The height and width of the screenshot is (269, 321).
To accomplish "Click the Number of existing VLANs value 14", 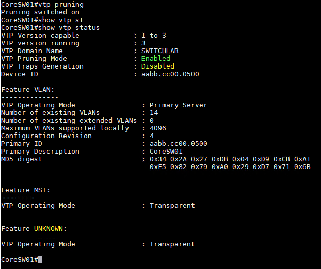I will pyautogui.click(x=154, y=113).
